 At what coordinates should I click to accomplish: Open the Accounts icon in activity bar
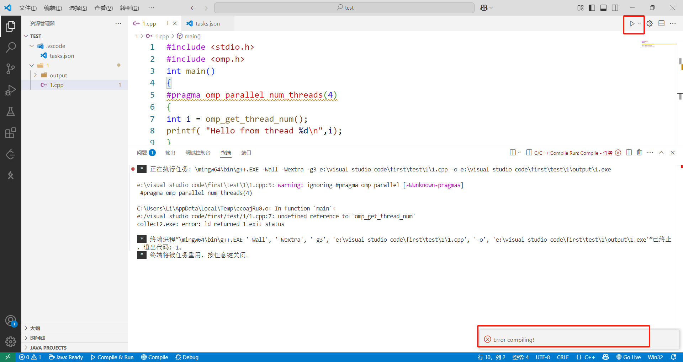point(11,320)
